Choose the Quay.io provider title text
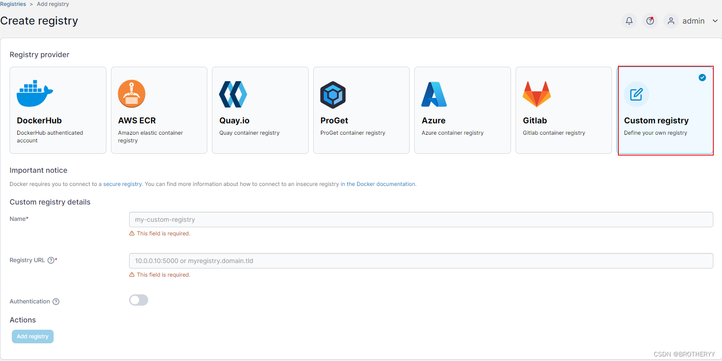 pos(234,121)
